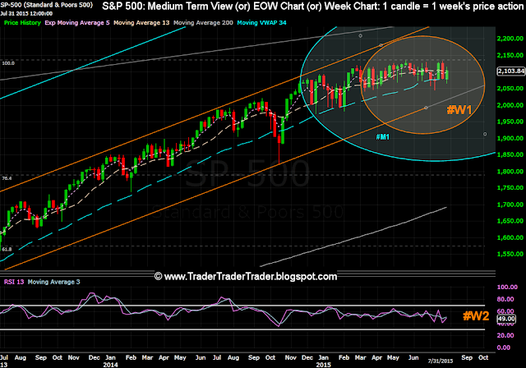Click the 1,850.00 price axis label

[x=510, y=155]
